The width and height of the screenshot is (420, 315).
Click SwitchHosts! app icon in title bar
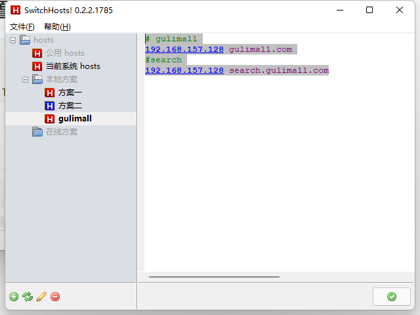[x=16, y=10]
